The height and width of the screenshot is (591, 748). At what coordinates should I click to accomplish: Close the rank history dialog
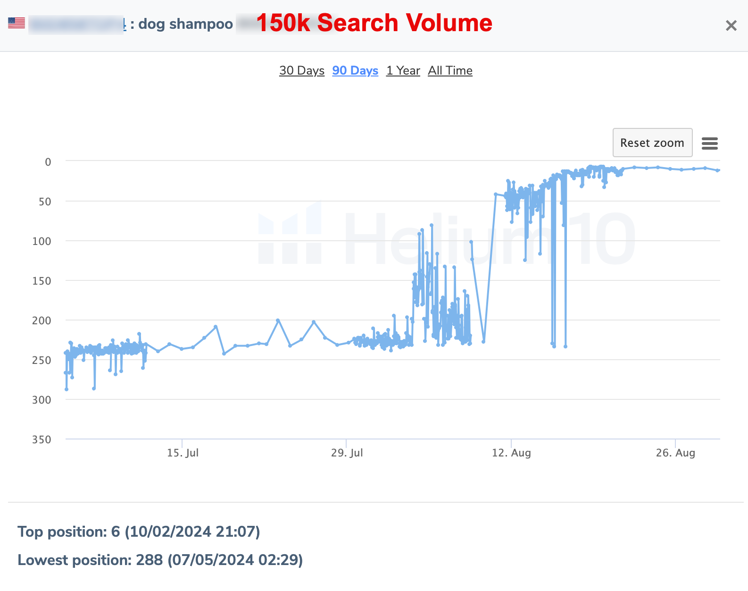click(731, 25)
